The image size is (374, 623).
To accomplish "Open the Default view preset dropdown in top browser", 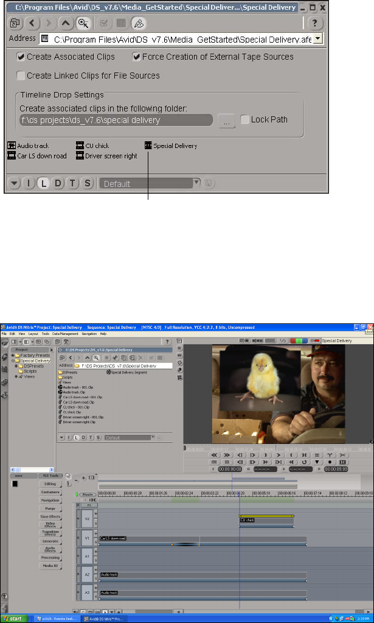I will pos(196,183).
